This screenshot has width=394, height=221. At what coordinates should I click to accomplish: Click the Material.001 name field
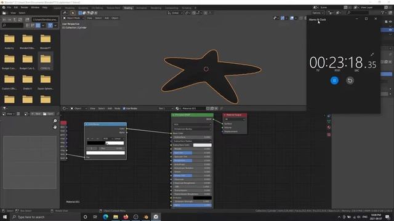(193, 109)
